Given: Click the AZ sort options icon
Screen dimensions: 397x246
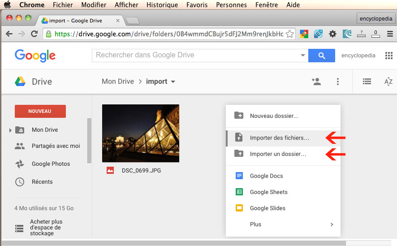Looking at the screenshot, I should click(x=388, y=82).
